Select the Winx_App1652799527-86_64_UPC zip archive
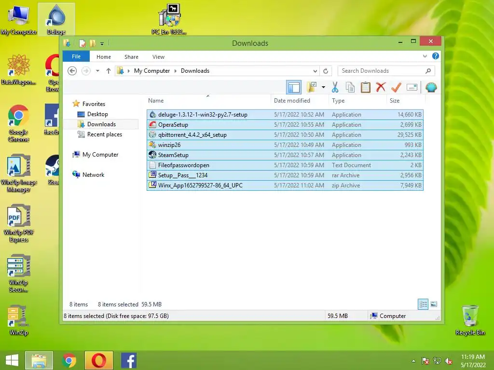 [x=285, y=185]
